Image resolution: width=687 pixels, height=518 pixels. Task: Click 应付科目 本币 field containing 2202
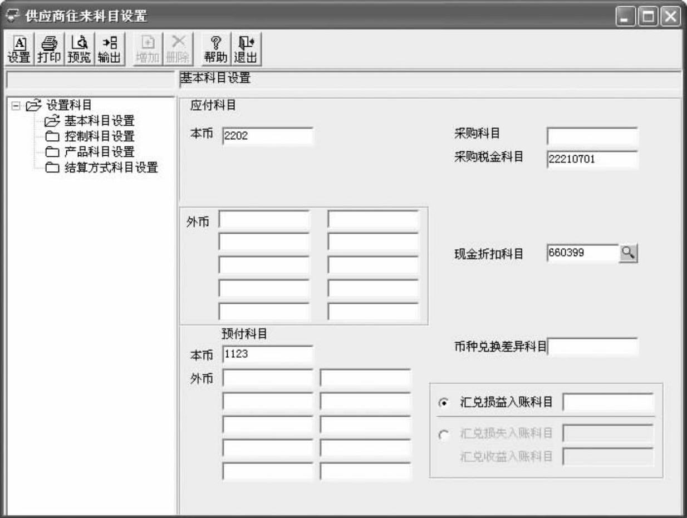coord(267,136)
